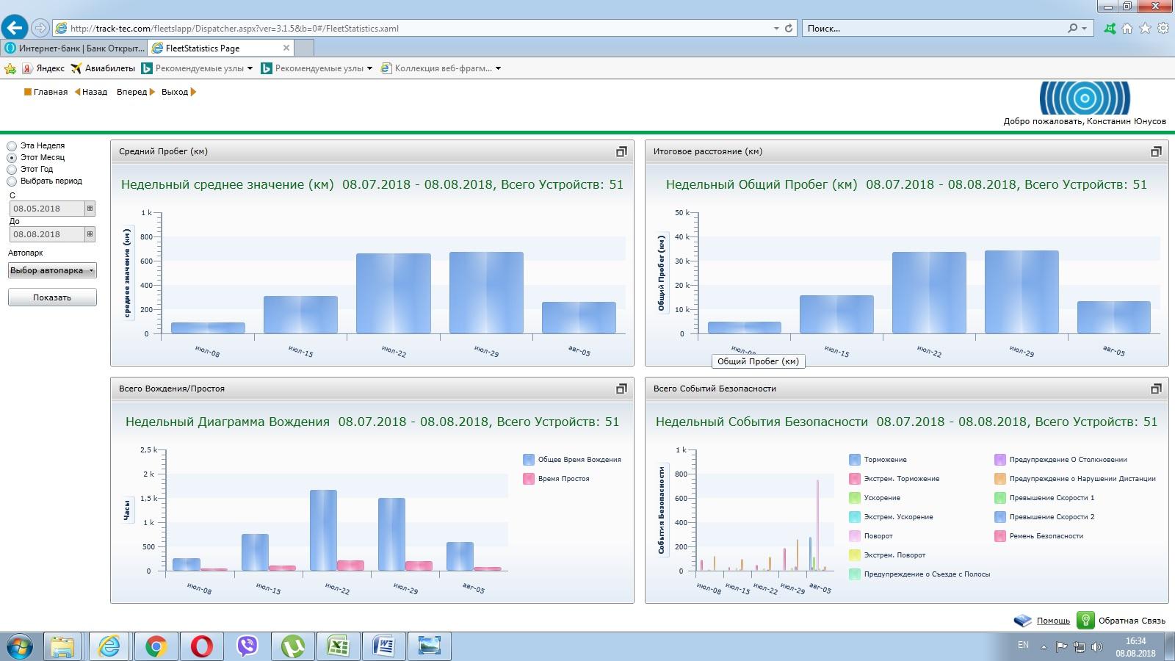Click the Торможение legend swatch
The width and height of the screenshot is (1175, 661).
coord(855,460)
